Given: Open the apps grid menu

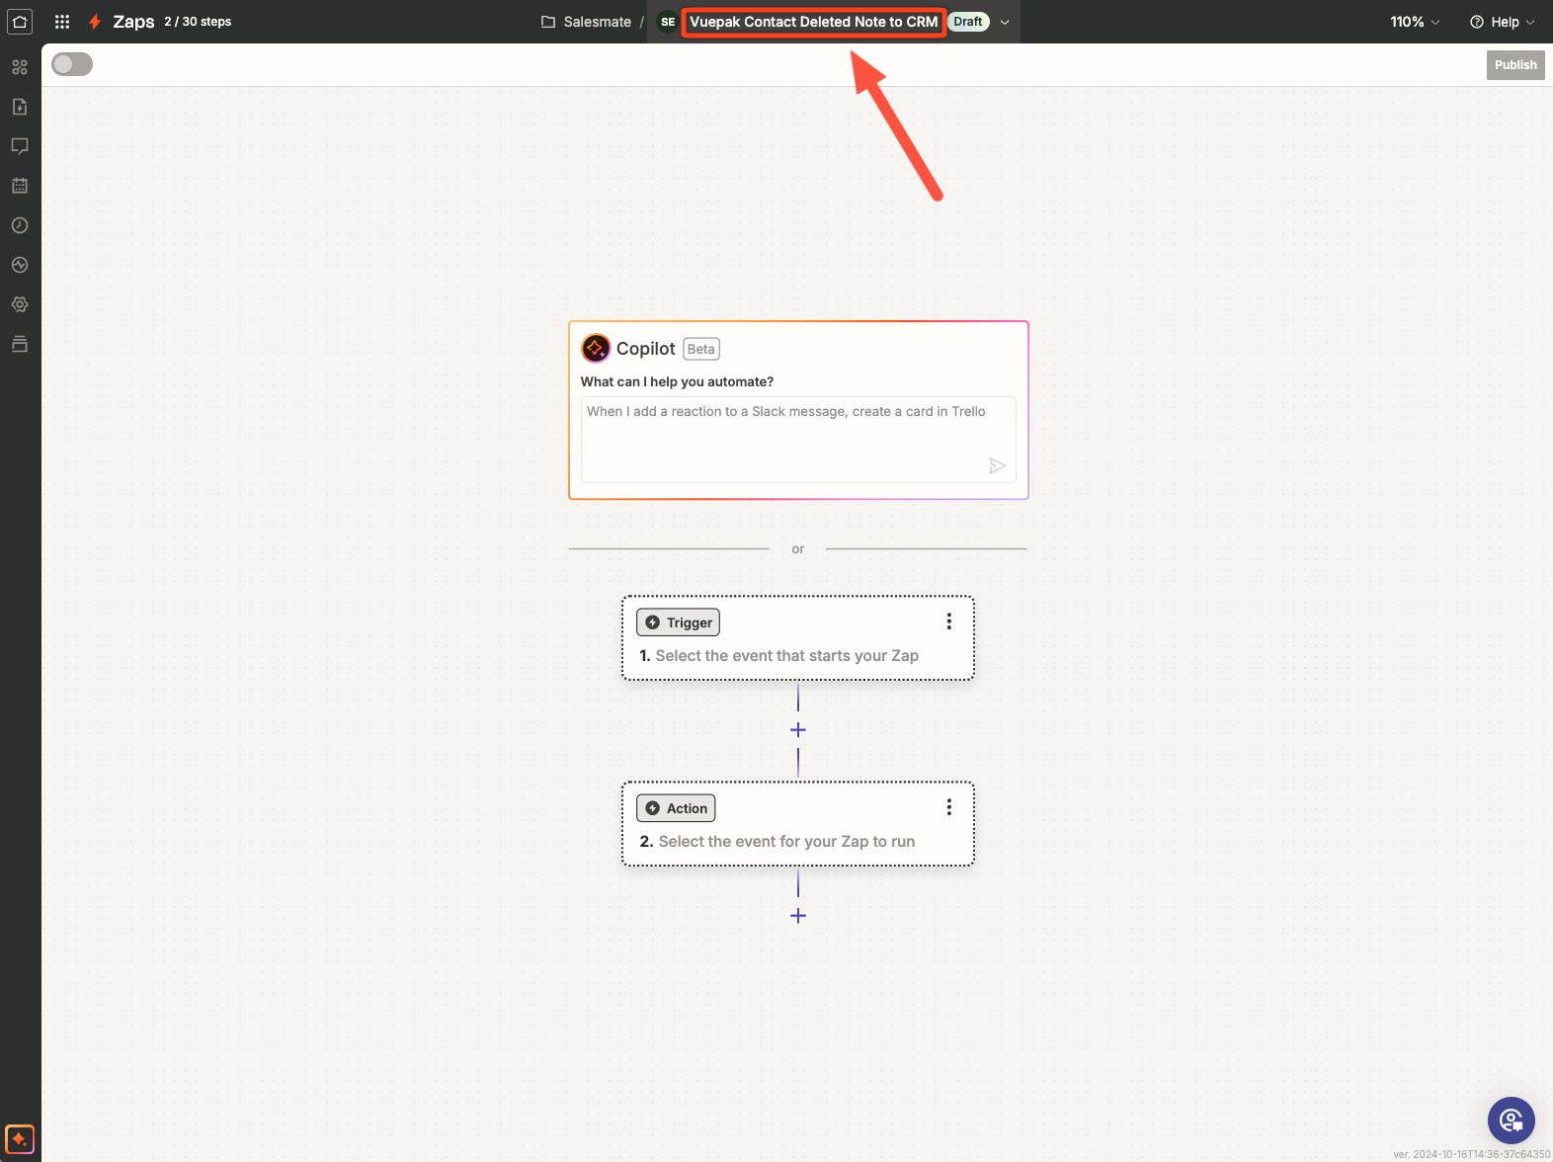Looking at the screenshot, I should (x=62, y=21).
